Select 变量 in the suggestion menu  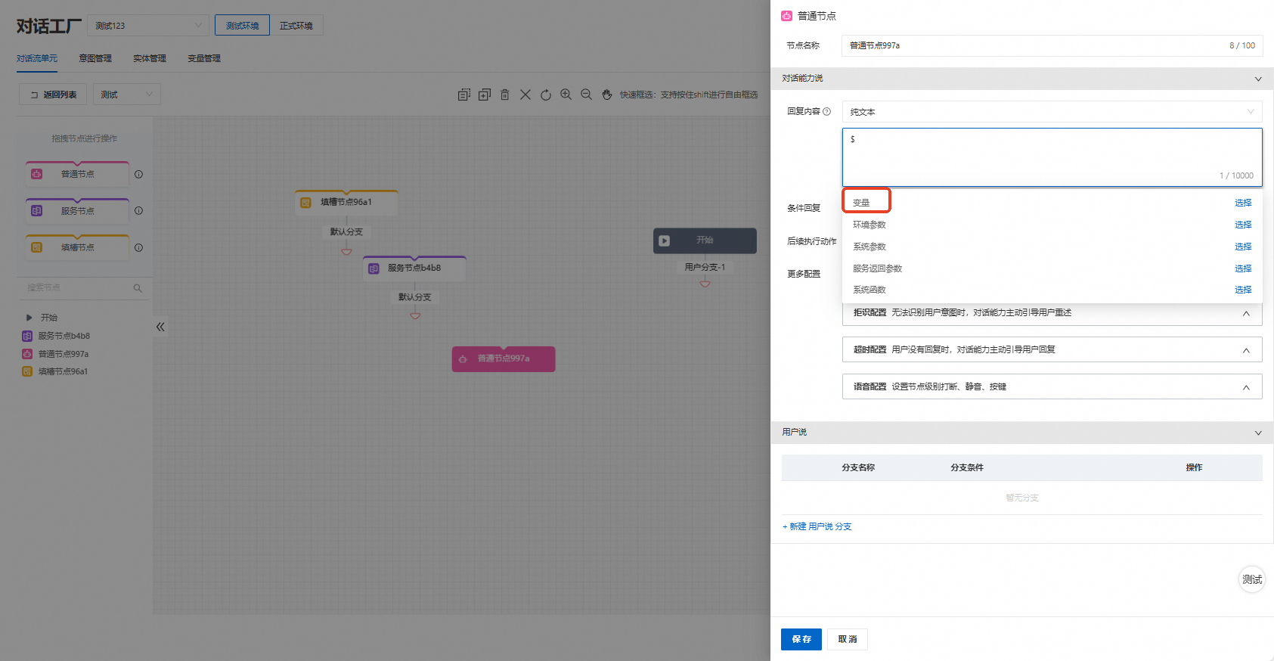tap(861, 203)
